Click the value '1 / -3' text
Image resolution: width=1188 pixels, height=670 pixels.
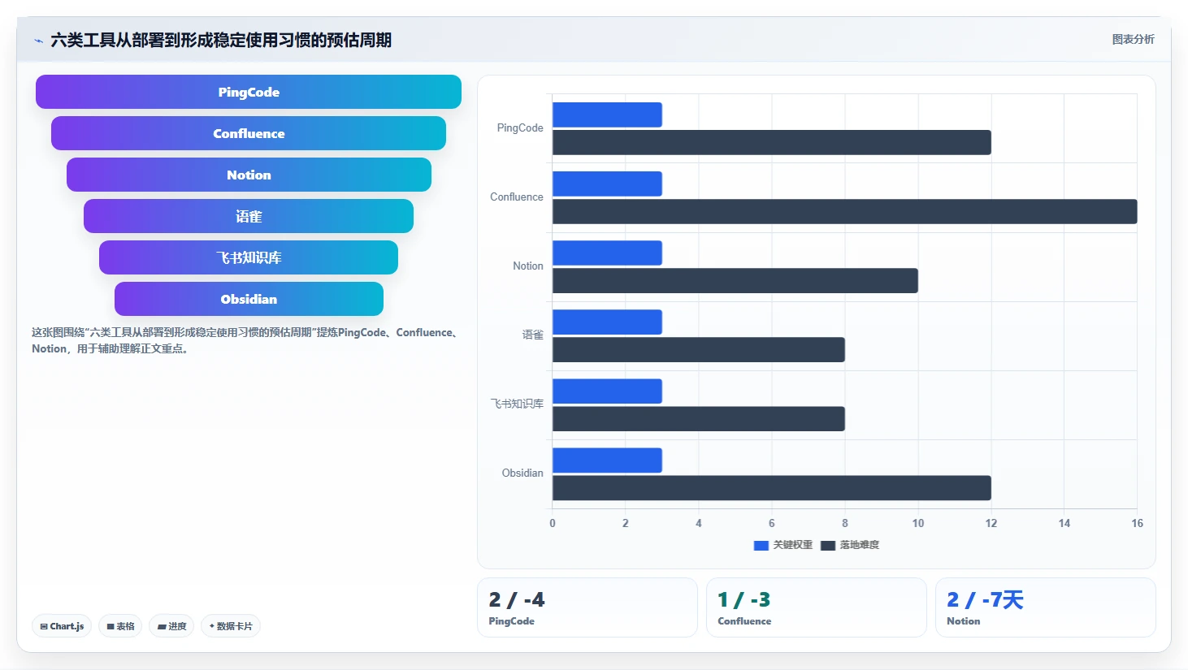coord(744,599)
